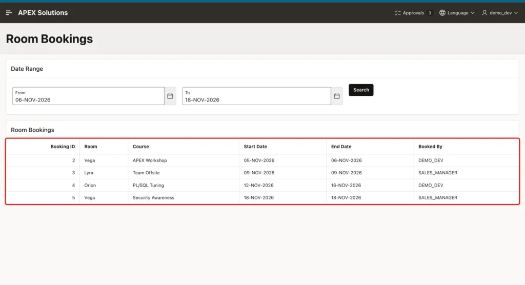525x285 pixels.
Task: Open the To date calendar picker
Action: pyautogui.click(x=337, y=96)
